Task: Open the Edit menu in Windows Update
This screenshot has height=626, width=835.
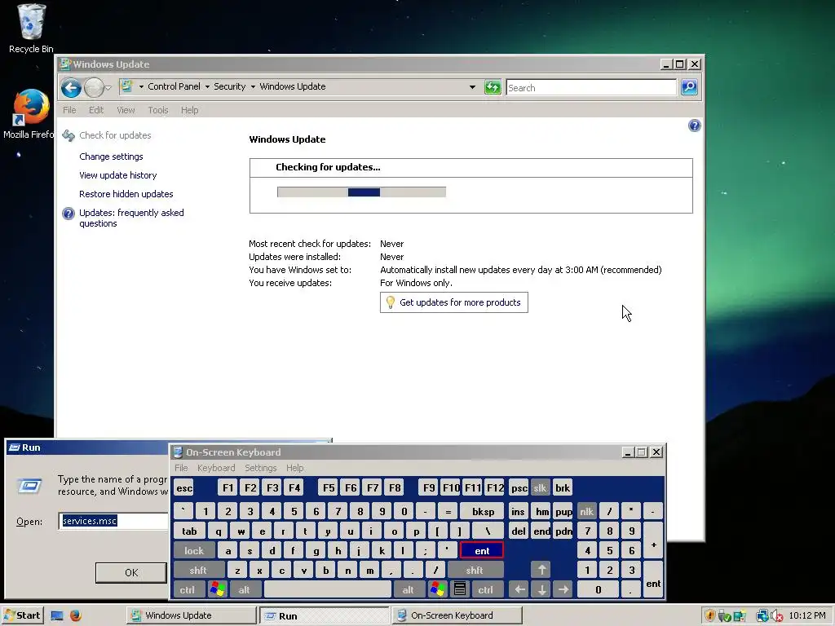Action: pyautogui.click(x=96, y=110)
